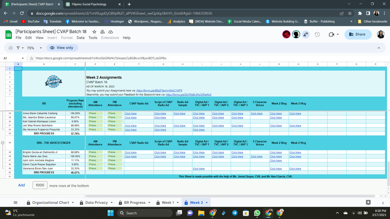Viewport: 390px width, 219px height.
Task: Click the taskbar Search box
Action: tap(146, 213)
